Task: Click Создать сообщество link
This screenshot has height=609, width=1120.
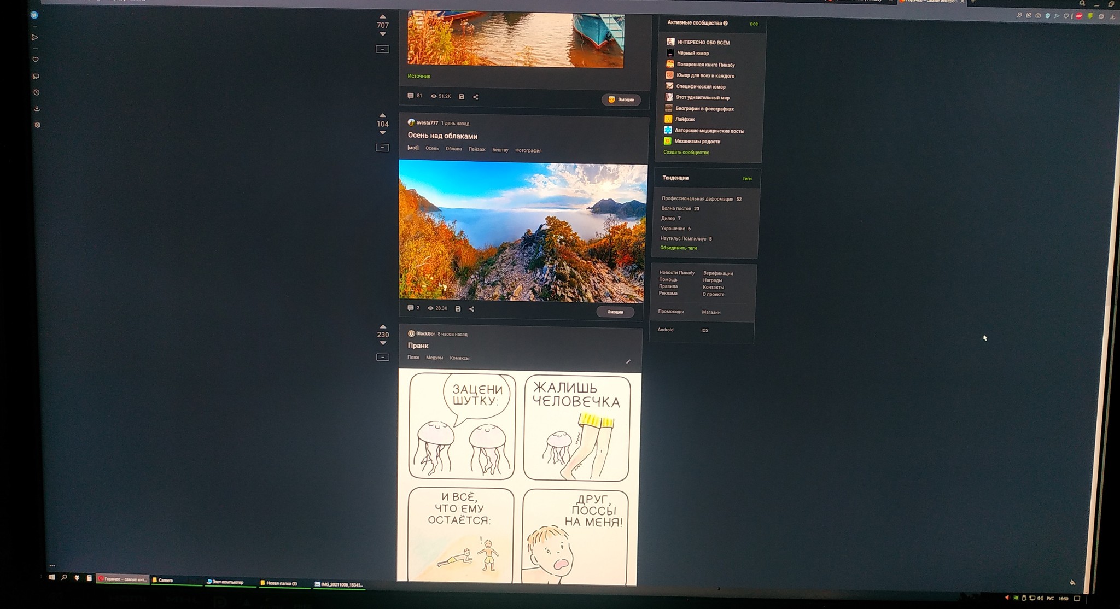Action: pyautogui.click(x=686, y=153)
